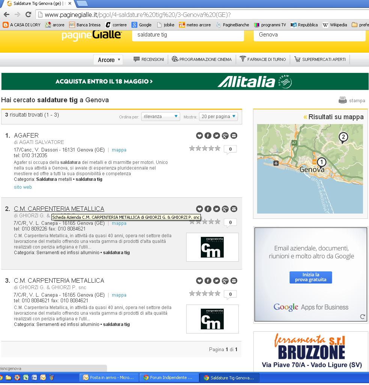Image resolution: width=369 pixels, height=385 pixels.
Task: Add AGAFER to favorites with heart icon
Action: click(199, 135)
